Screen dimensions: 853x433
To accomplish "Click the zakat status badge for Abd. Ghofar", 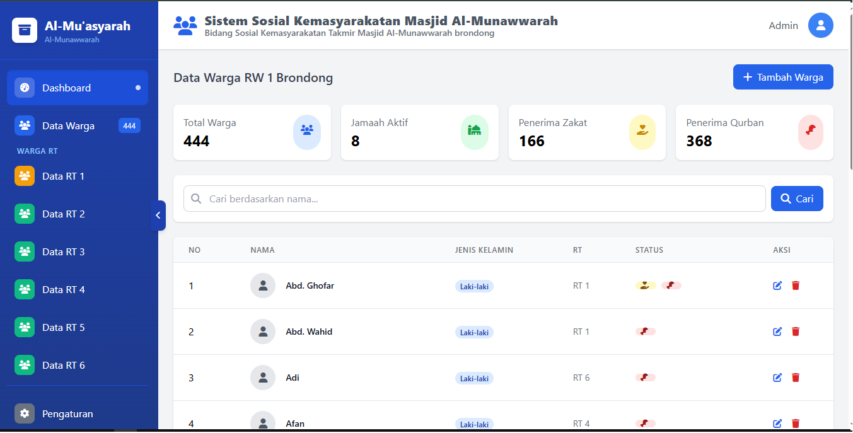I will point(645,286).
